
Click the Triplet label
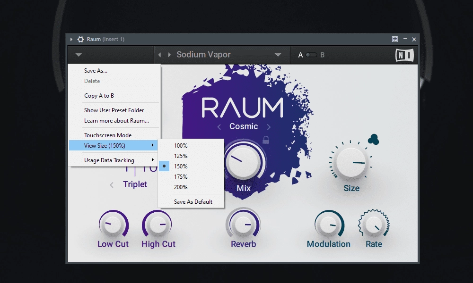[x=135, y=184]
